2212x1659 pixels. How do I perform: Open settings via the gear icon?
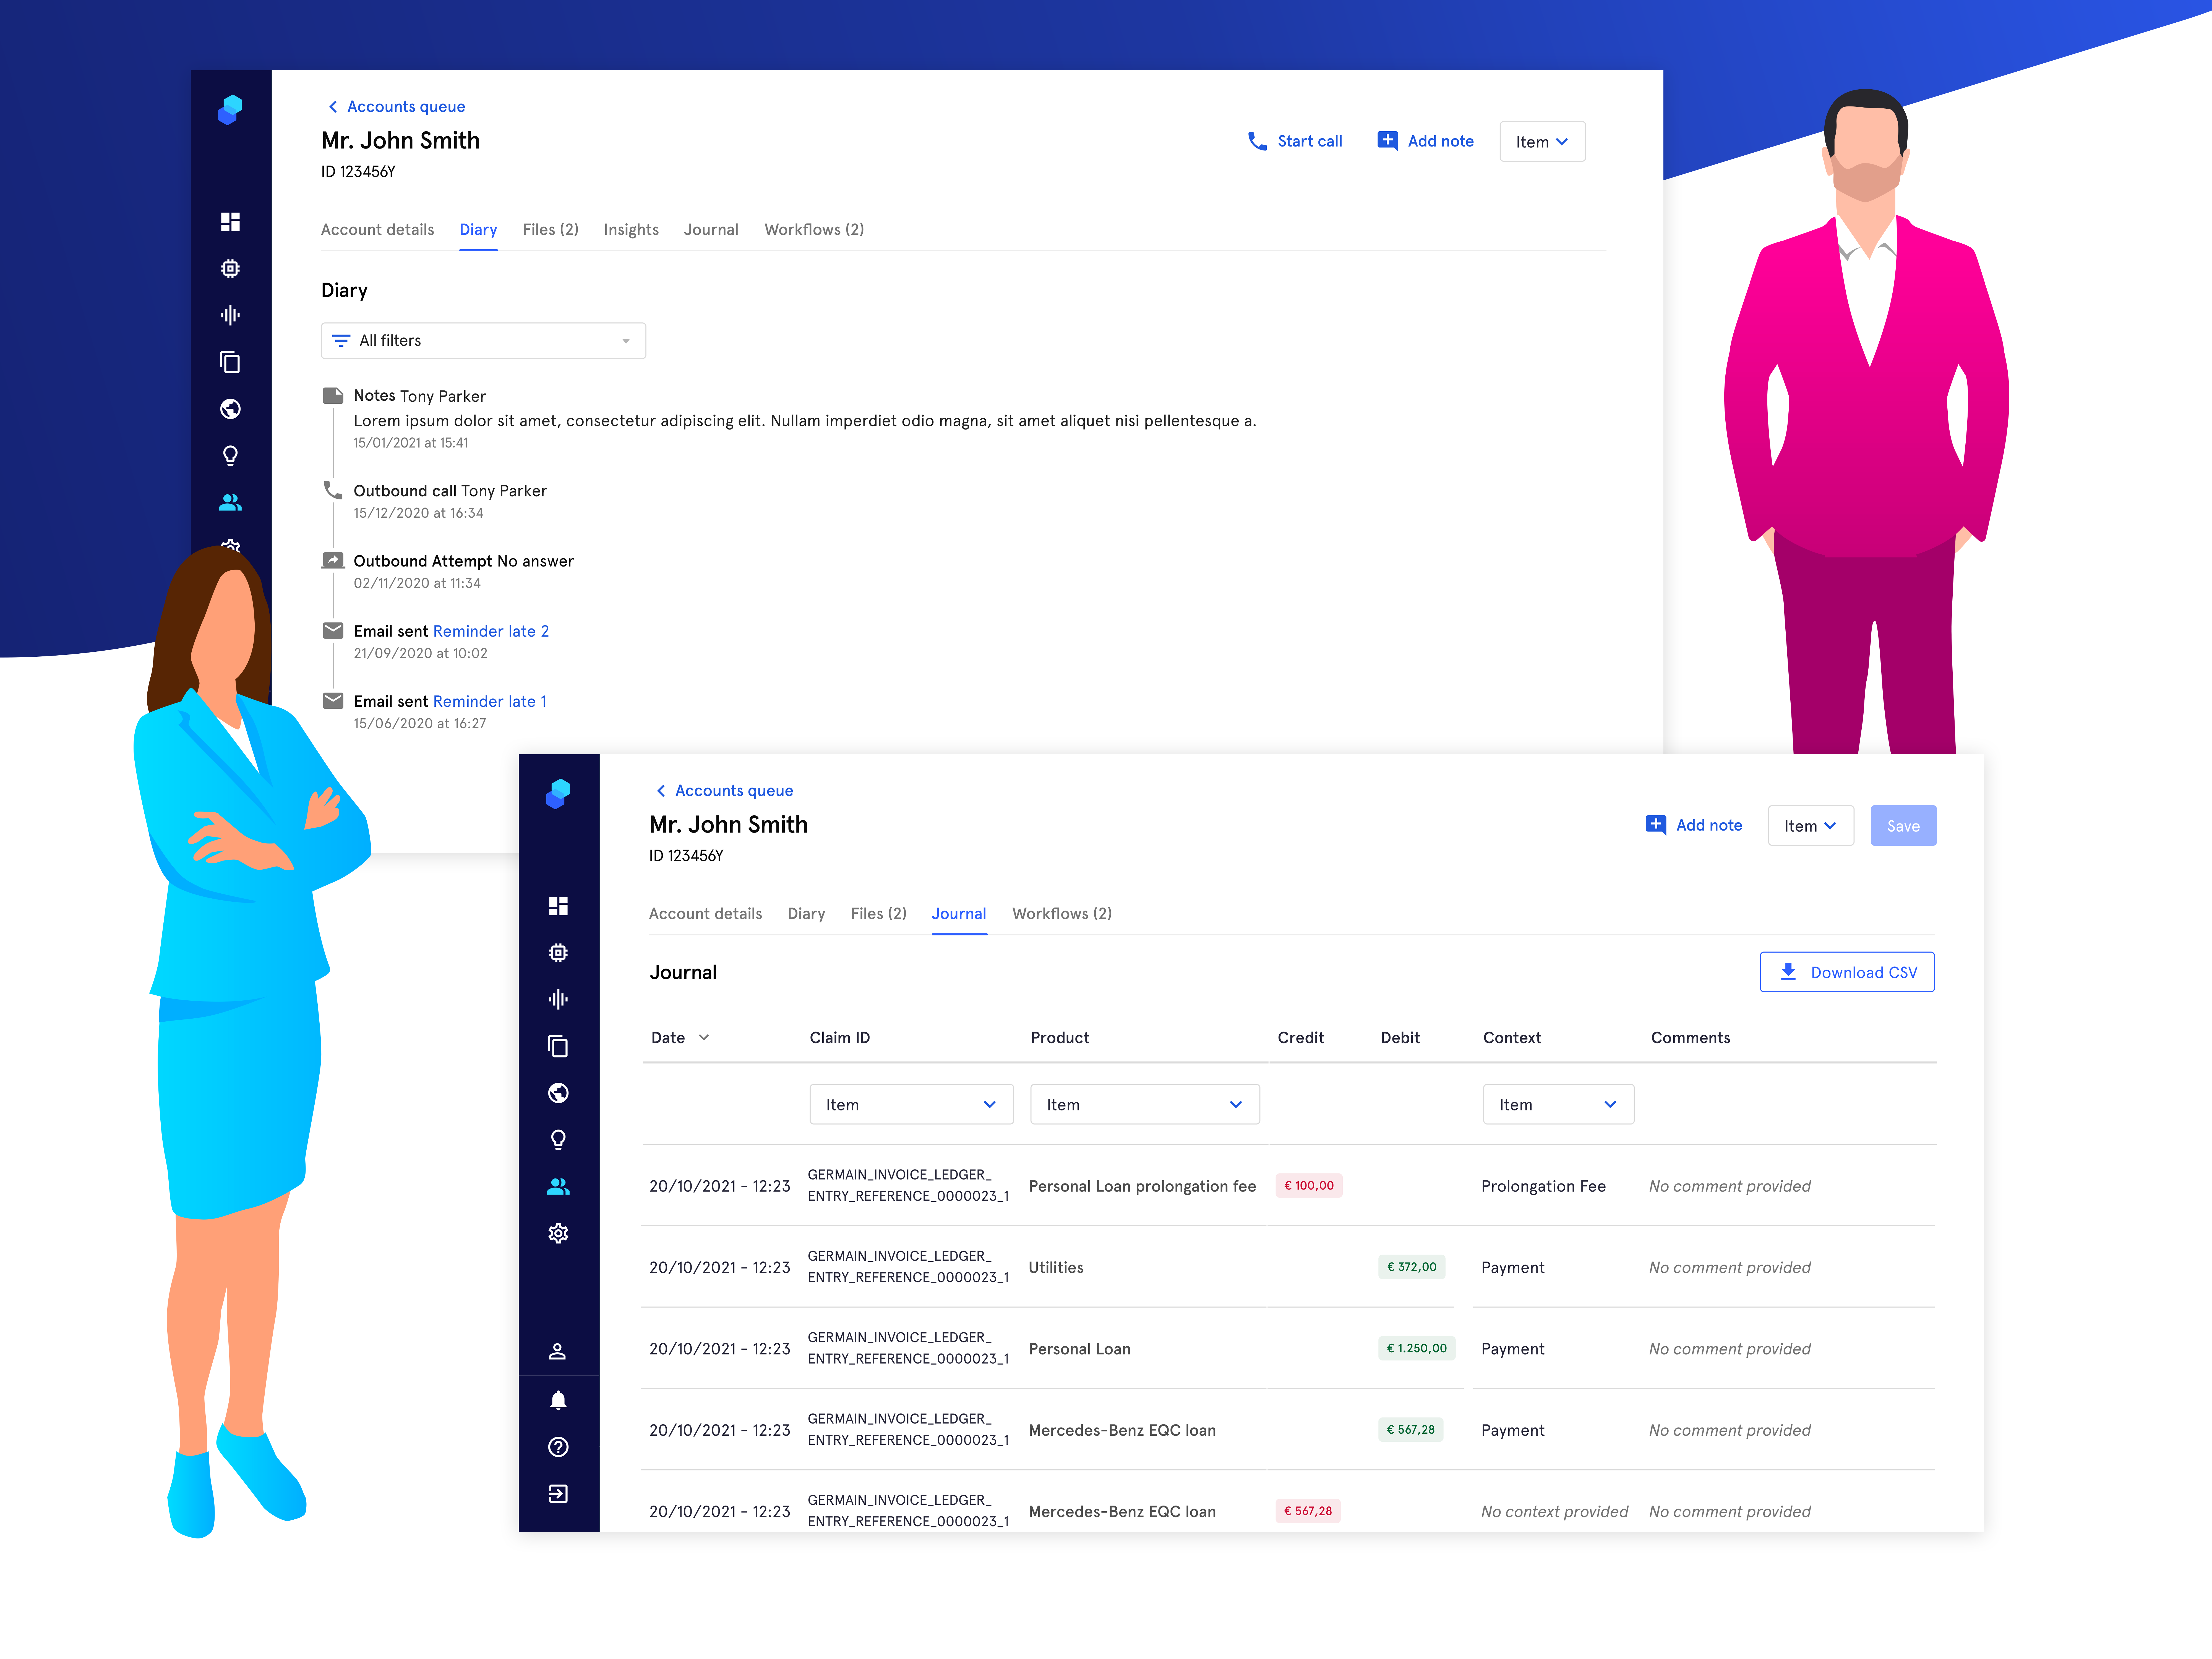pos(559,1233)
